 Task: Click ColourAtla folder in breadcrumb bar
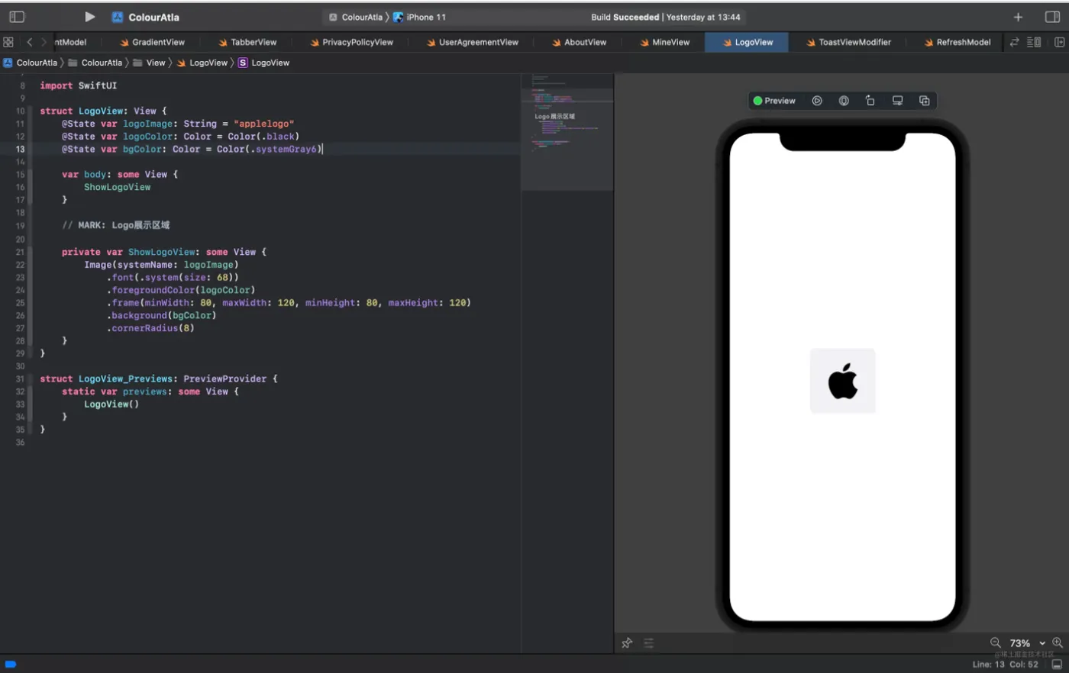(95, 63)
